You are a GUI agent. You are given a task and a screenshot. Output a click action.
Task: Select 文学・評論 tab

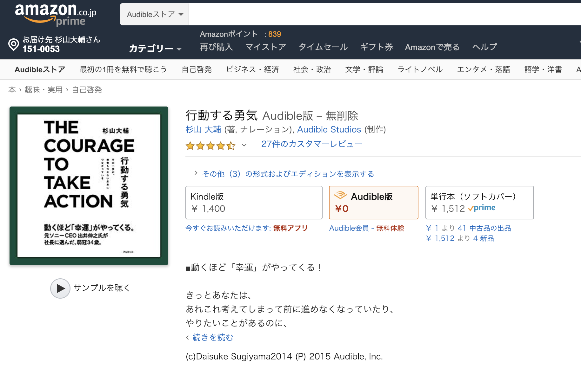coord(364,69)
